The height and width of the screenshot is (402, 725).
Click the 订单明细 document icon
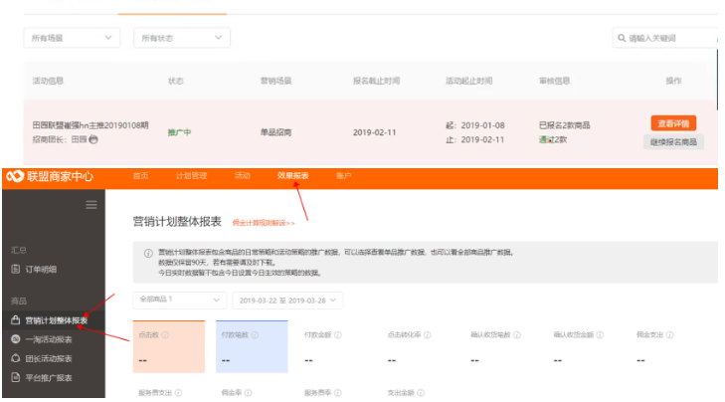[15, 269]
